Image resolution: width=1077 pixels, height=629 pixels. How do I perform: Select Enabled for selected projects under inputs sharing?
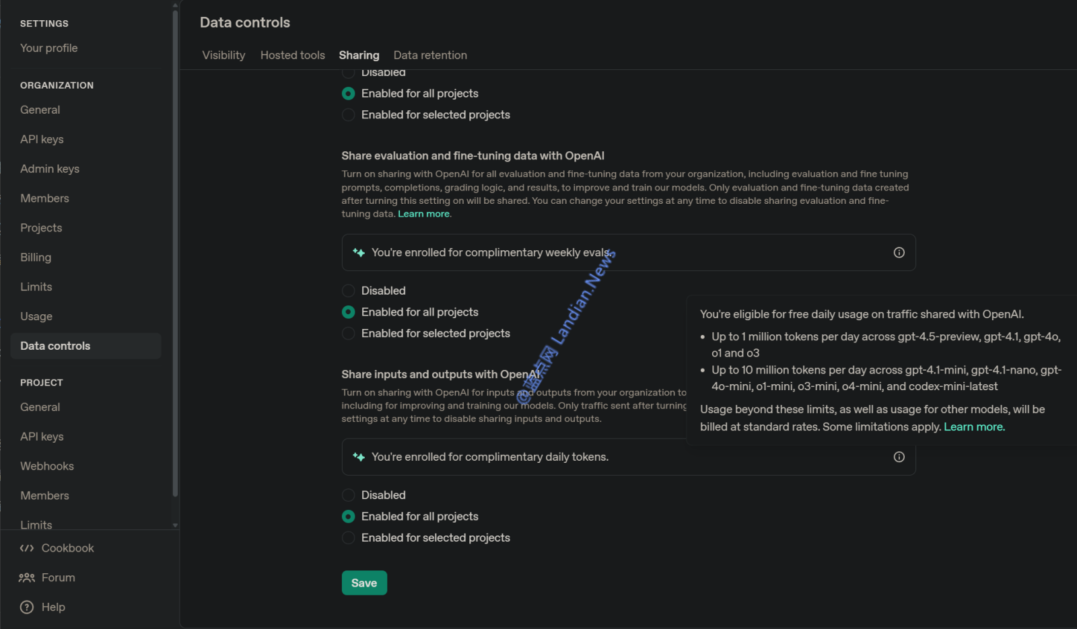coord(349,538)
